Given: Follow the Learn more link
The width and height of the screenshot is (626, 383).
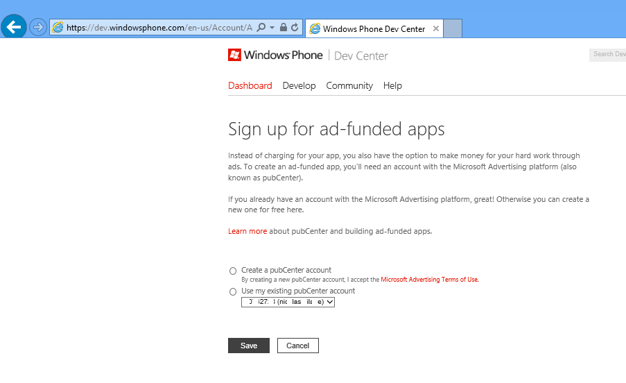Looking at the screenshot, I should click(247, 231).
